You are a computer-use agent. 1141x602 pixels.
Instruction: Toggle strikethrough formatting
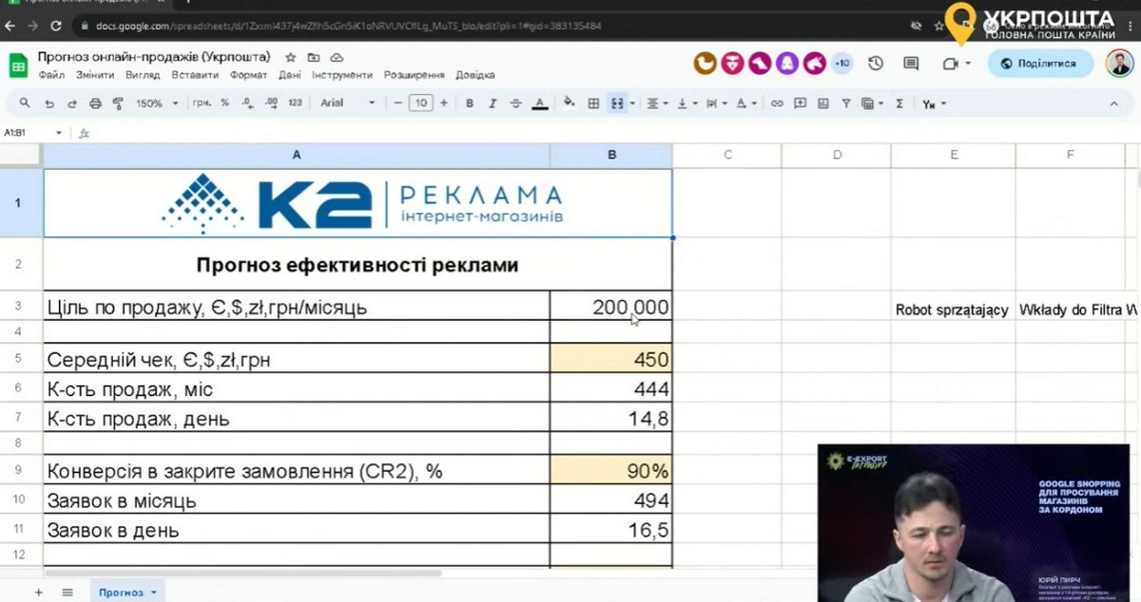tap(516, 103)
